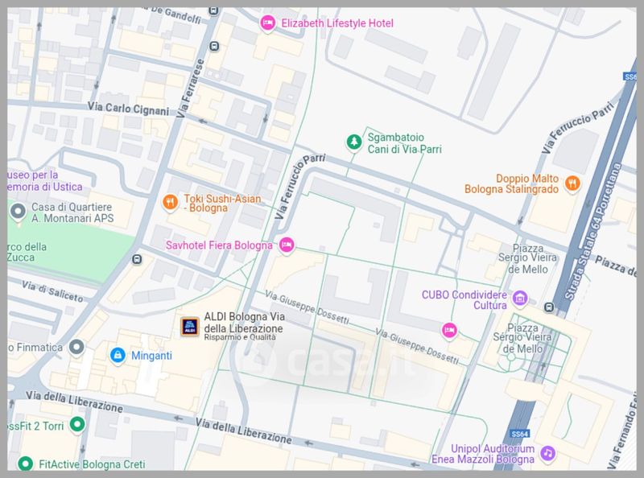Click the bus stop icon beside Parco della Zucca
The image size is (644, 478).
point(137,260)
